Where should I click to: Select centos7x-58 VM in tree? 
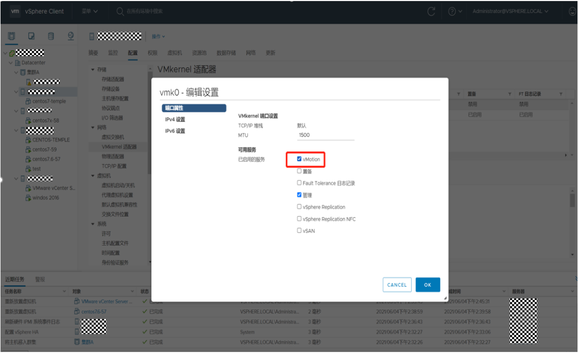click(45, 120)
